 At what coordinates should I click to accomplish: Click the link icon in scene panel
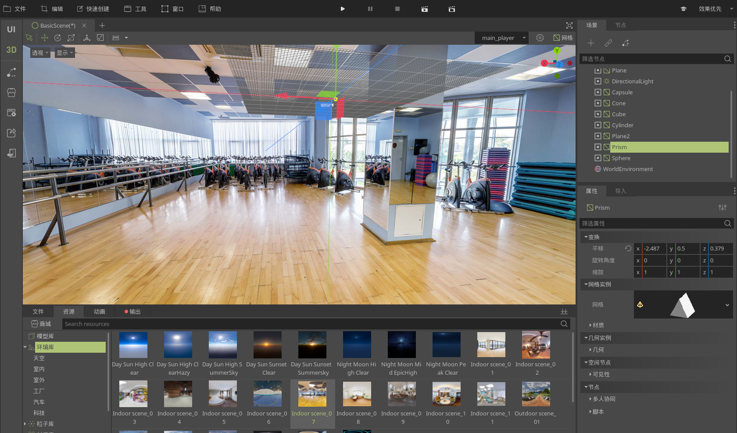click(x=608, y=43)
